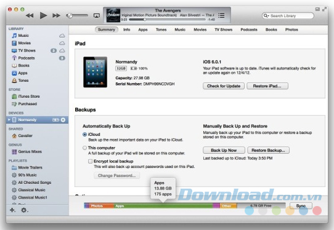Select Apps in the Library sidebar
Viewport: 334px width, 230px height.
point(20,73)
